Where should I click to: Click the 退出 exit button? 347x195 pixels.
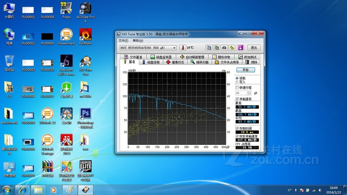[x=254, y=48]
